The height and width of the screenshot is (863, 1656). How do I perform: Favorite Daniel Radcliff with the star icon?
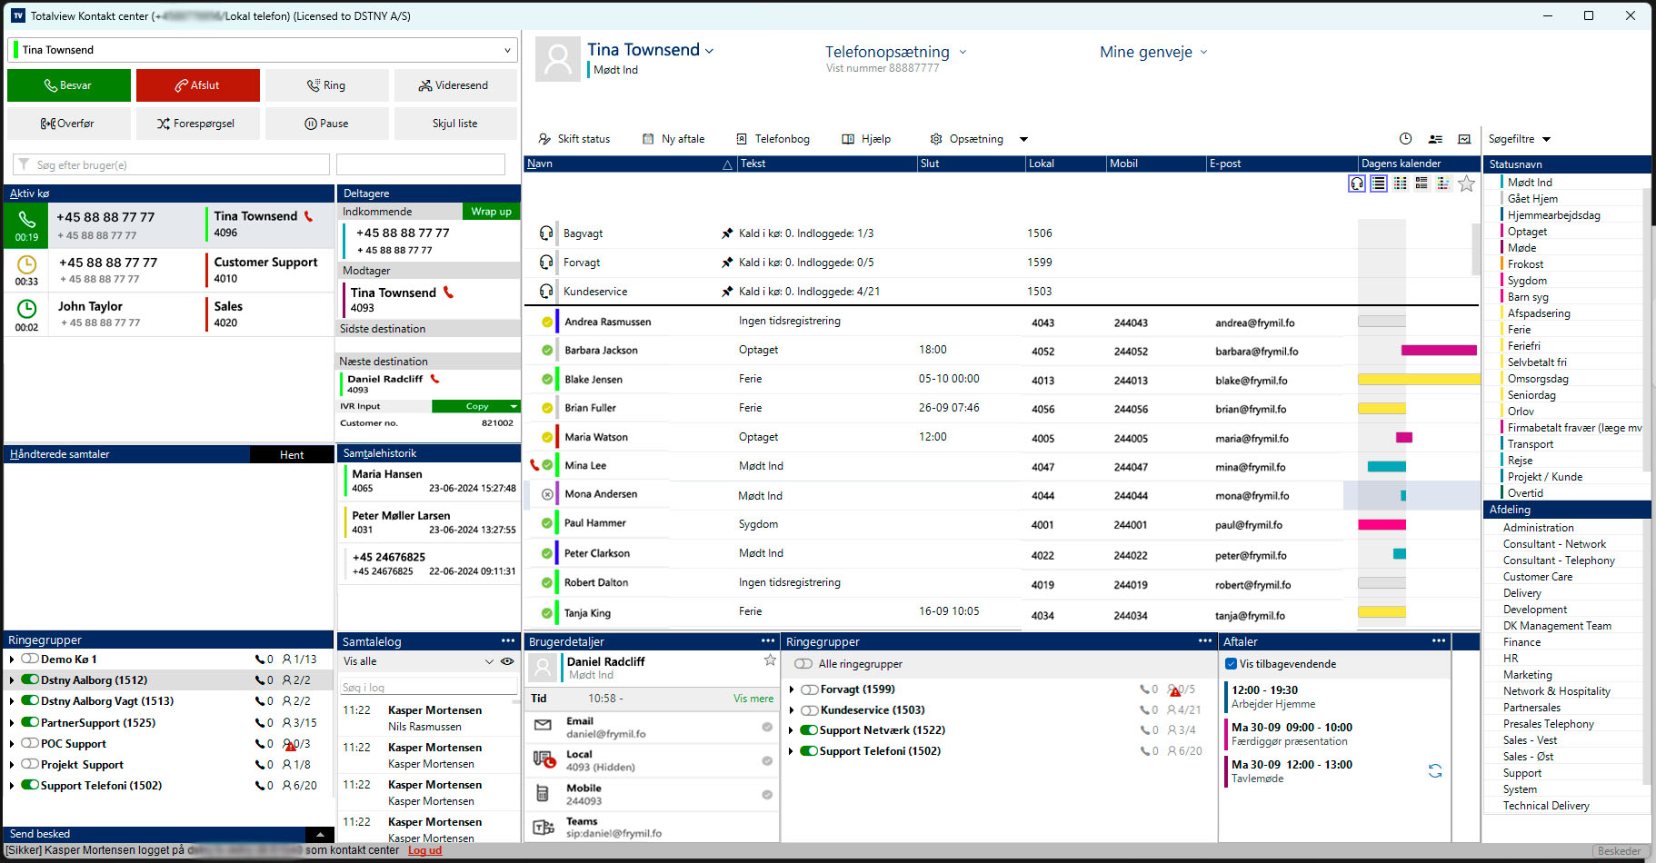click(x=770, y=660)
